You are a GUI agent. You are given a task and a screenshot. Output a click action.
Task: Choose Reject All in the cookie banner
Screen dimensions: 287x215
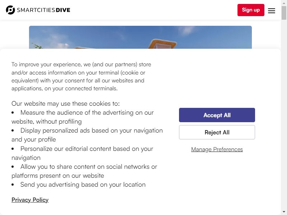(x=217, y=132)
